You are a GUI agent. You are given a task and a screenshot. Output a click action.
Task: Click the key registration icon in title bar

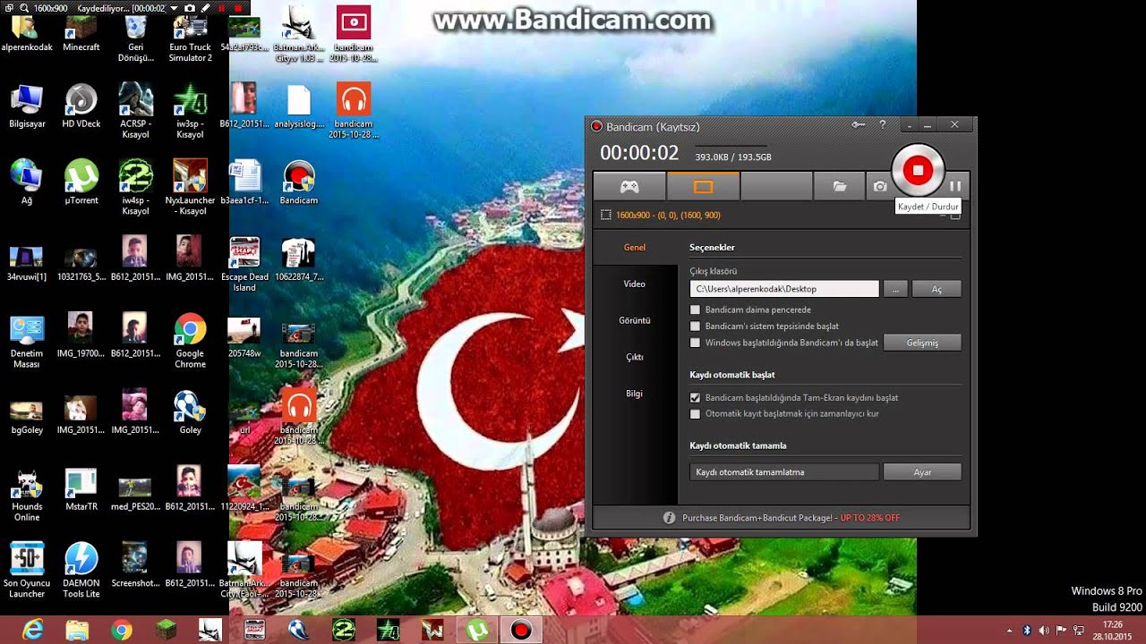[859, 125]
